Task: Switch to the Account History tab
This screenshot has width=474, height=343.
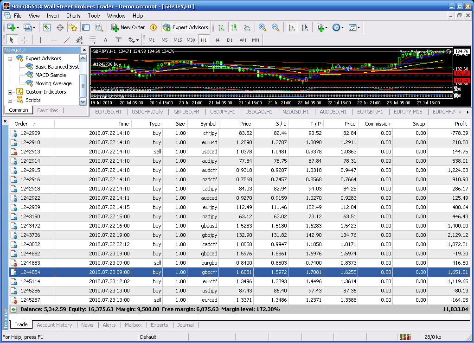Action: point(54,325)
